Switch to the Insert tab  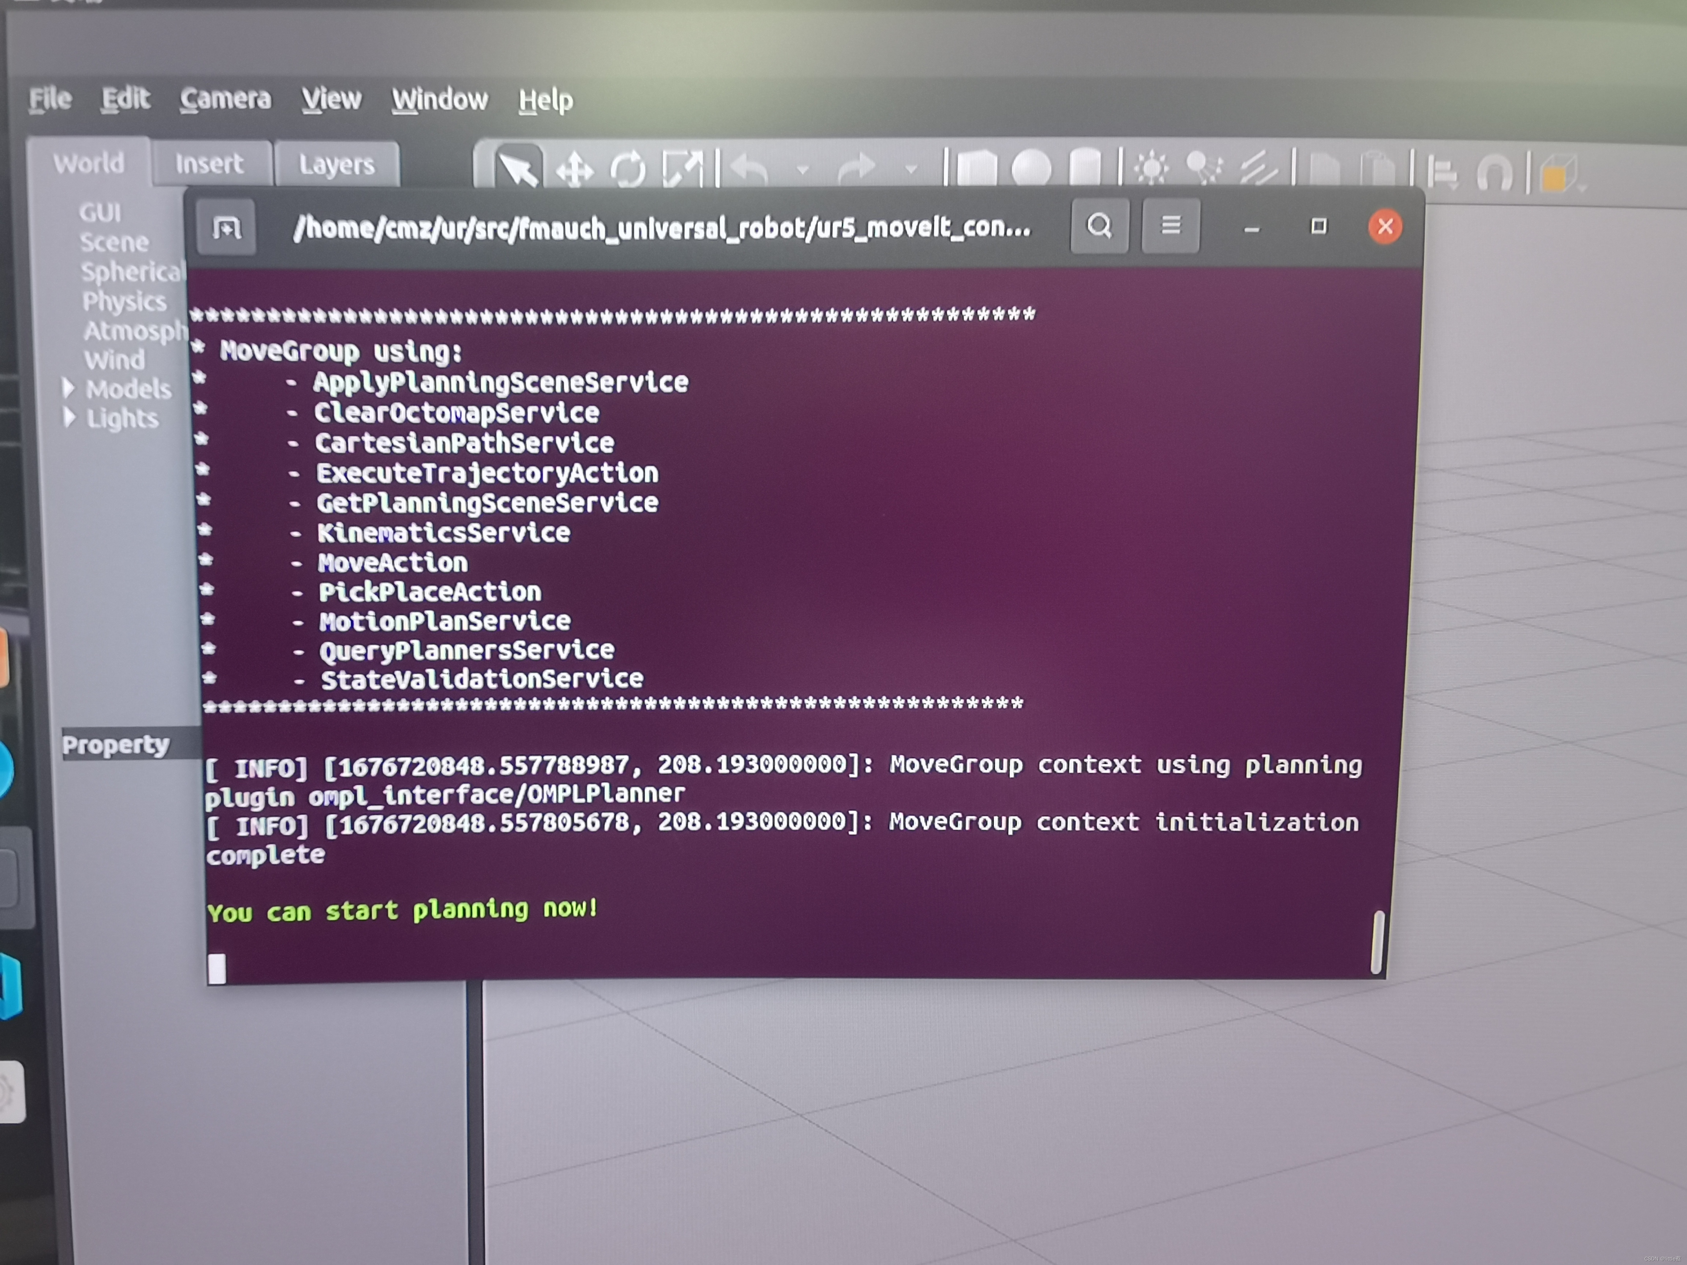pyautogui.click(x=210, y=164)
